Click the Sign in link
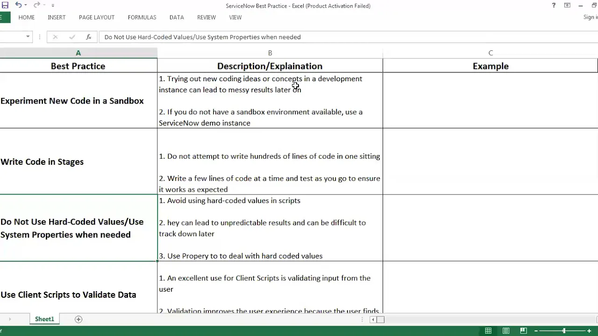 (591, 17)
